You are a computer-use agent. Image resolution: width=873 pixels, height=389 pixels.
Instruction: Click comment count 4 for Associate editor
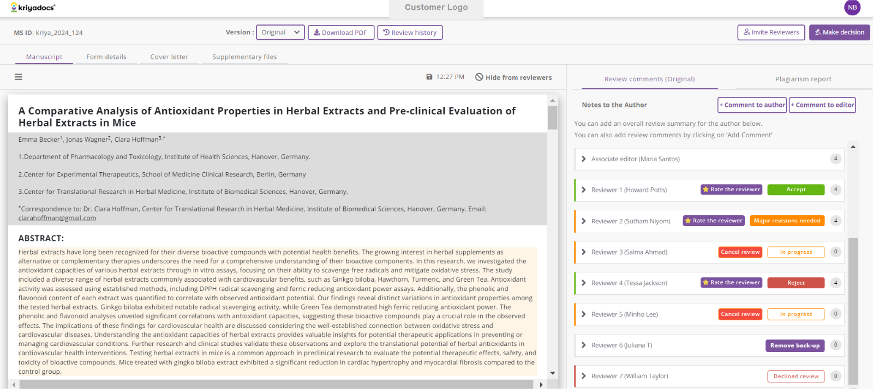(x=835, y=159)
